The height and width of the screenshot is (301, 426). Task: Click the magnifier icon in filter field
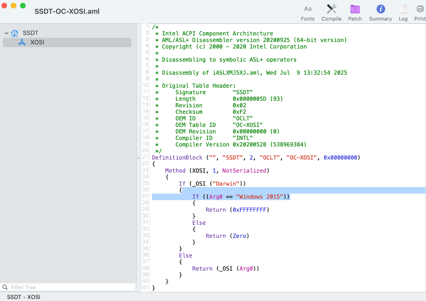5,287
